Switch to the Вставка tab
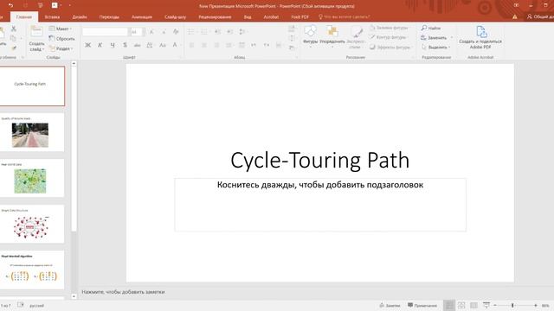The height and width of the screenshot is (311, 554). pos(52,16)
